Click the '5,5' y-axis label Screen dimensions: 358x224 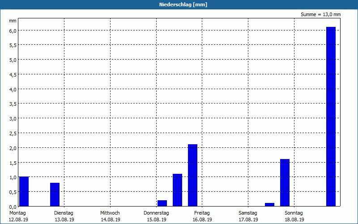[x=13, y=45]
